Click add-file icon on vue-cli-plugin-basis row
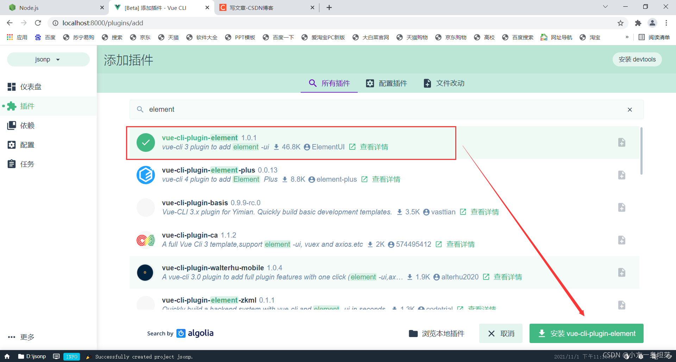The height and width of the screenshot is (362, 676). 622,207
